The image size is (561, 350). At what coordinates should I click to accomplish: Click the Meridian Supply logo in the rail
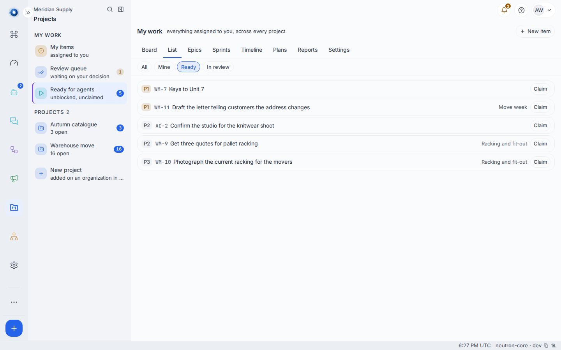[x=14, y=12]
